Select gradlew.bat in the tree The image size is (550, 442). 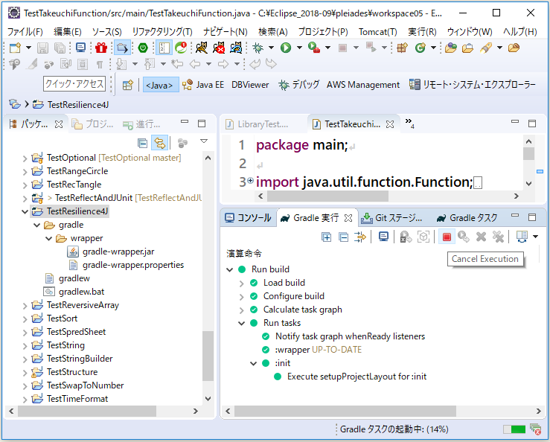pyautogui.click(x=81, y=292)
